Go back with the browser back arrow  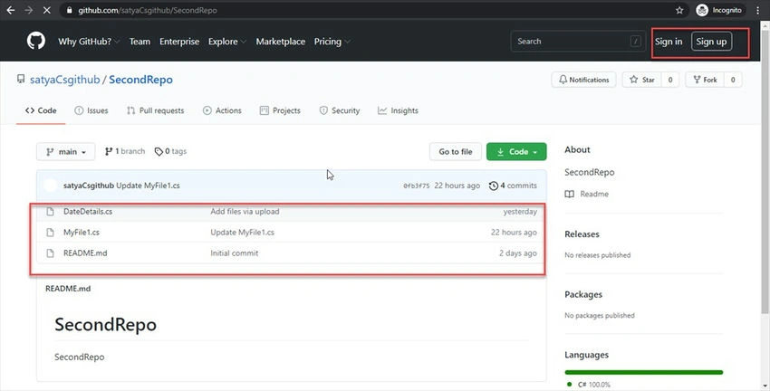pos(11,10)
